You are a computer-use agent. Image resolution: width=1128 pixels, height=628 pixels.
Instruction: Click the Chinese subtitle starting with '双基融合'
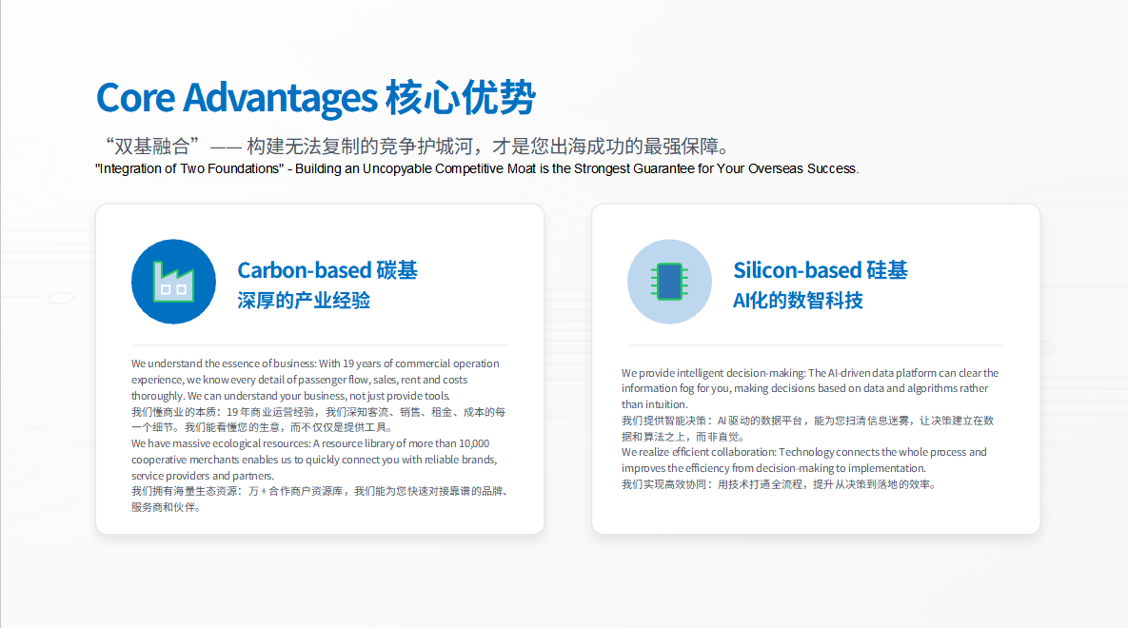pos(417,146)
